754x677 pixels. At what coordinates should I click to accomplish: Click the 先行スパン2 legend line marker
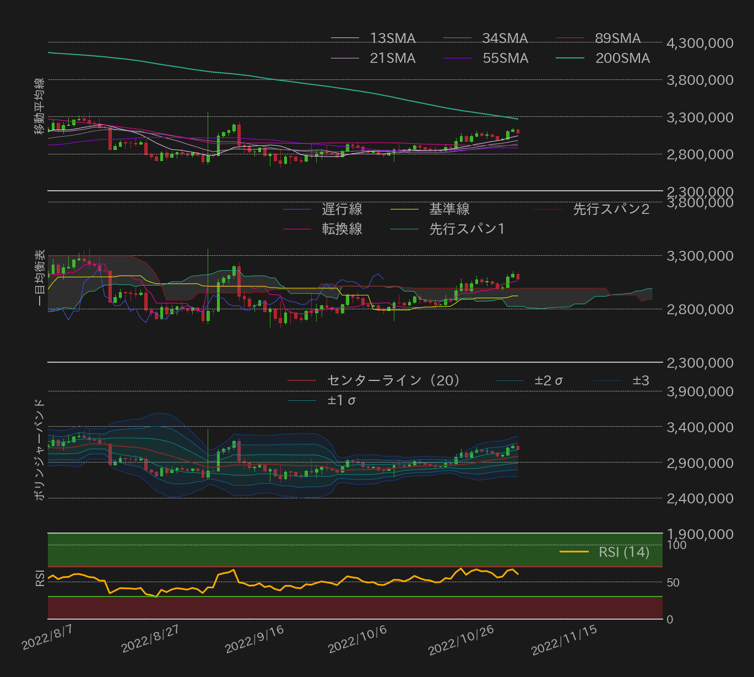click(x=548, y=209)
